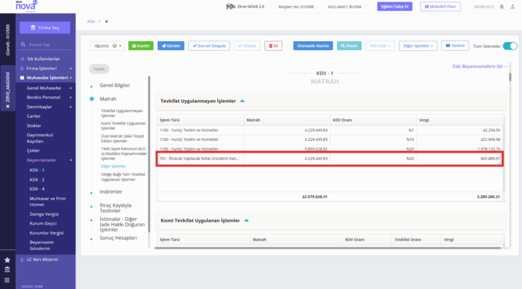
Task: Click the horizontal scrollbar below the table
Action: pyautogui.click(x=328, y=248)
